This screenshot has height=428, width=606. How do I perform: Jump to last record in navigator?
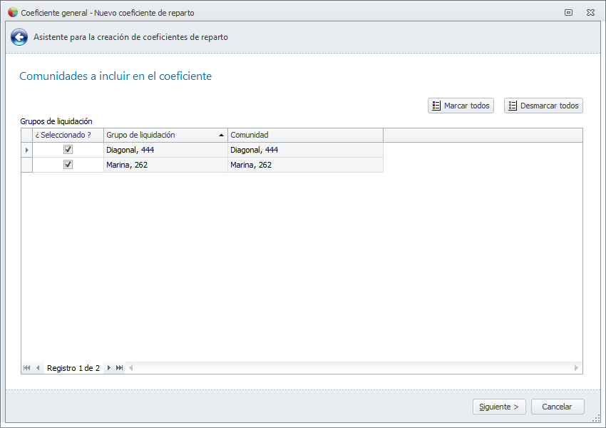click(120, 368)
